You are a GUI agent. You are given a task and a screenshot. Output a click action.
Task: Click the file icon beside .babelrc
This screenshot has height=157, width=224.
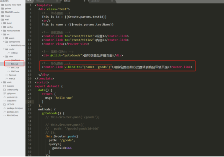click(x=5, y=86)
